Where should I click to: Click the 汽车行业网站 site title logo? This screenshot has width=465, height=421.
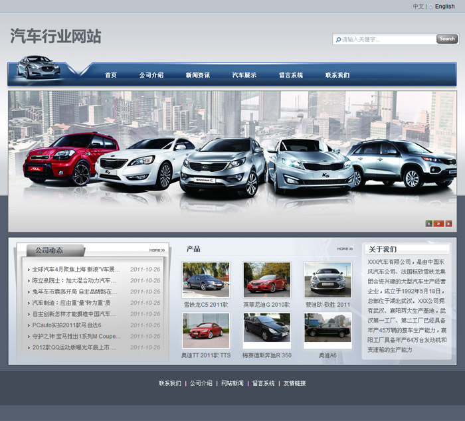56,36
